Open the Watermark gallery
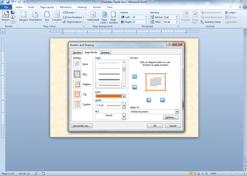247x176 pixels. tap(93, 17)
